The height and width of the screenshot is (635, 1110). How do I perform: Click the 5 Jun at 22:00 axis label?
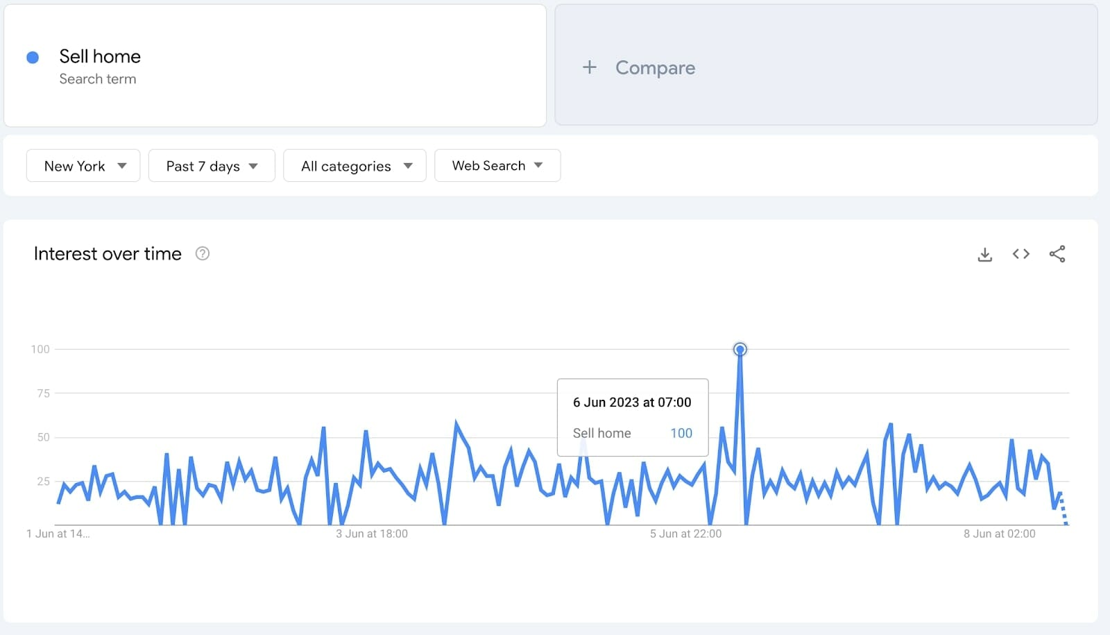pyautogui.click(x=685, y=534)
